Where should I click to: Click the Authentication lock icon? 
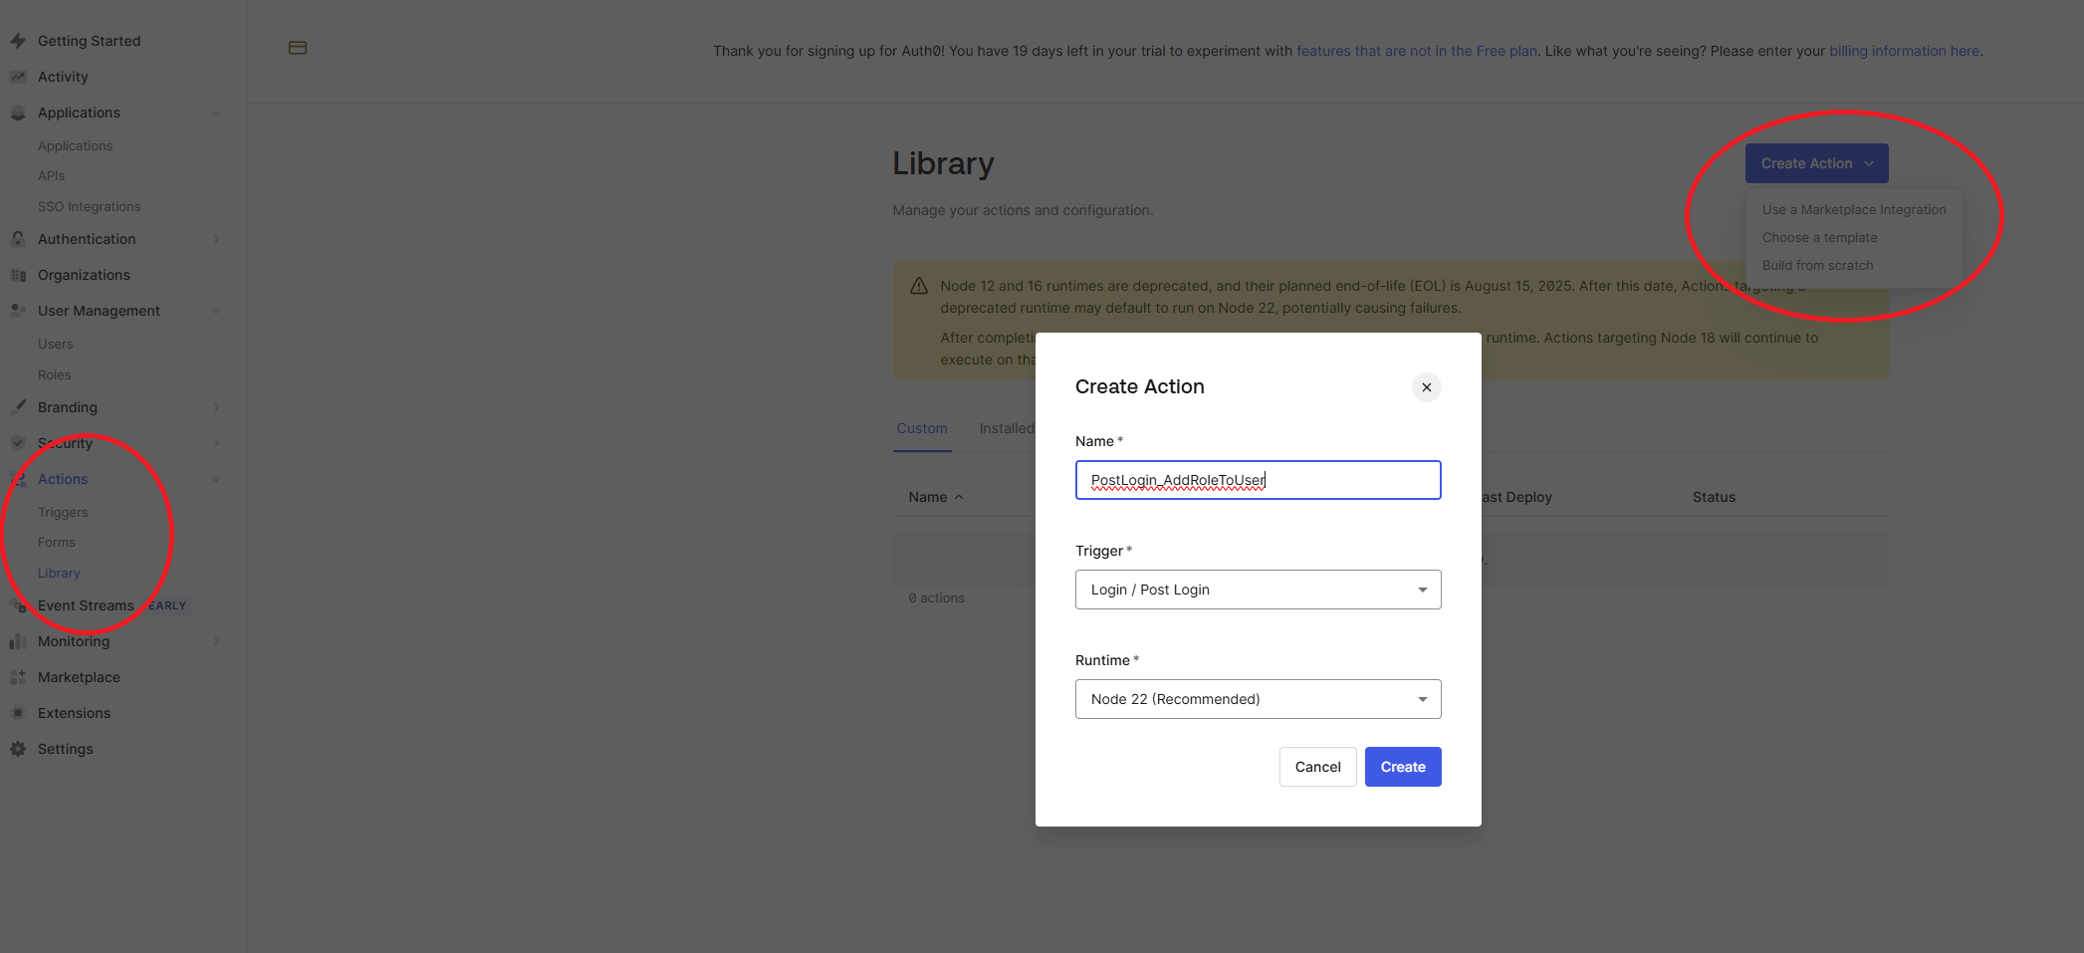18,239
